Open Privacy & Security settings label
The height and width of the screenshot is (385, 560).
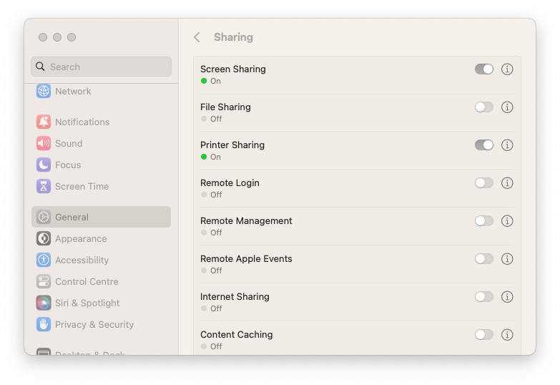94,324
